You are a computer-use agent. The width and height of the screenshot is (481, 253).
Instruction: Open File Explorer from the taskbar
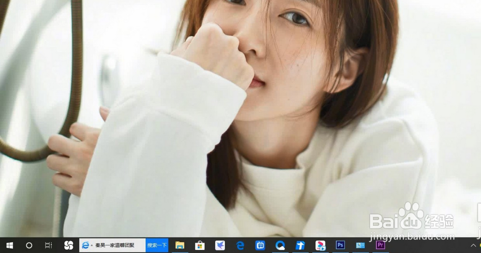pos(180,245)
